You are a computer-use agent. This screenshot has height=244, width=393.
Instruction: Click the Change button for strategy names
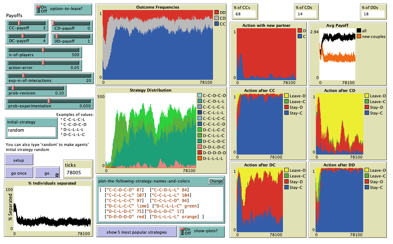coord(216,181)
